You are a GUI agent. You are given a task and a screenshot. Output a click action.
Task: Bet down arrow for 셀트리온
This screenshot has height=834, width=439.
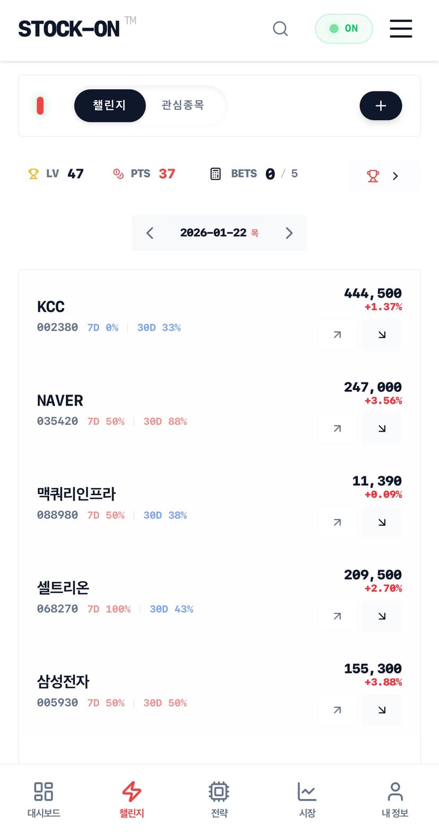tap(382, 616)
